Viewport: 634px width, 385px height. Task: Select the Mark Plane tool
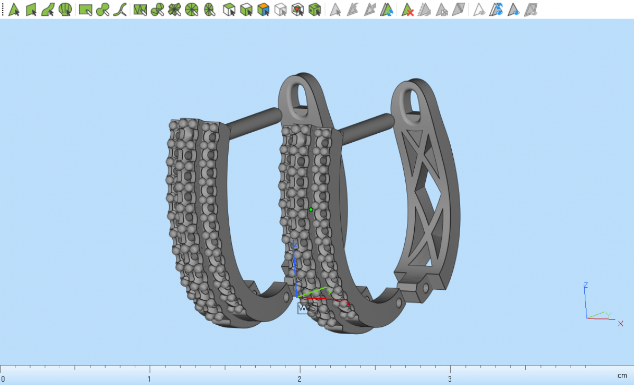point(31,10)
